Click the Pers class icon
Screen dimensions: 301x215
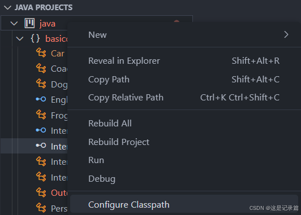pos(41,208)
